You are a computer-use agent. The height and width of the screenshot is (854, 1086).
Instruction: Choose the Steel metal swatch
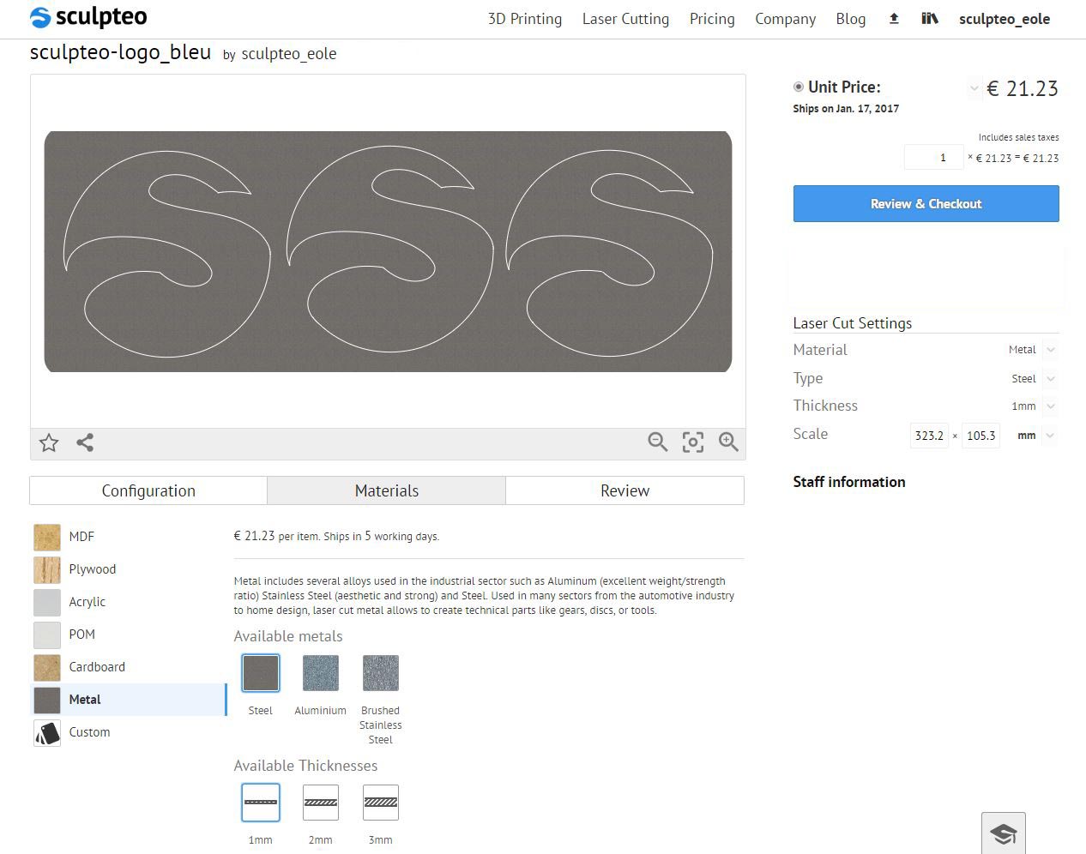[x=261, y=672]
